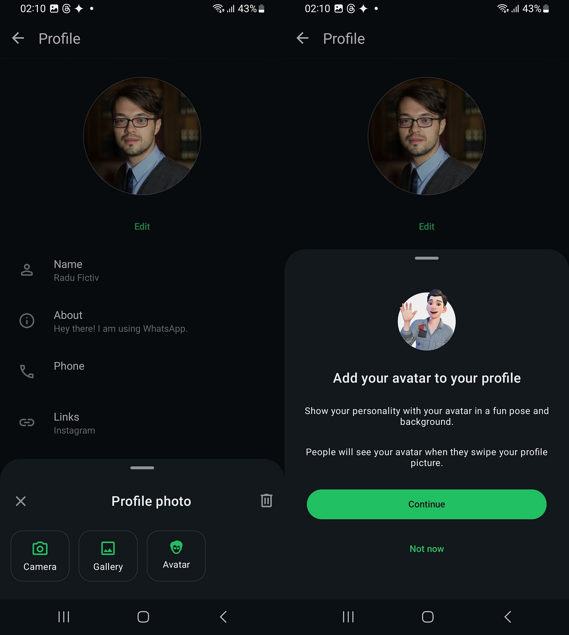Tap the left Android home button
The image size is (569, 635).
point(143,617)
